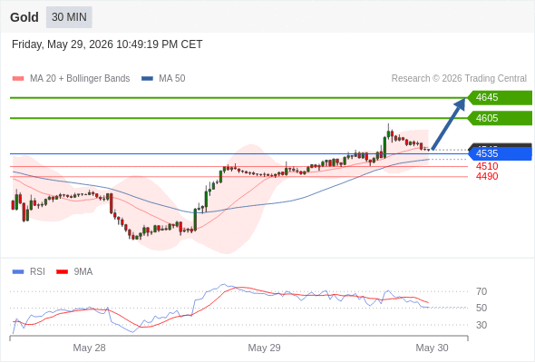The width and height of the screenshot is (535, 363).
Task: Click the May 30 date axis label
Action: (x=432, y=348)
